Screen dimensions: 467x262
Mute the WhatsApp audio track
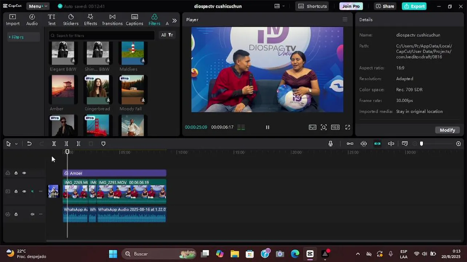[x=32, y=214]
